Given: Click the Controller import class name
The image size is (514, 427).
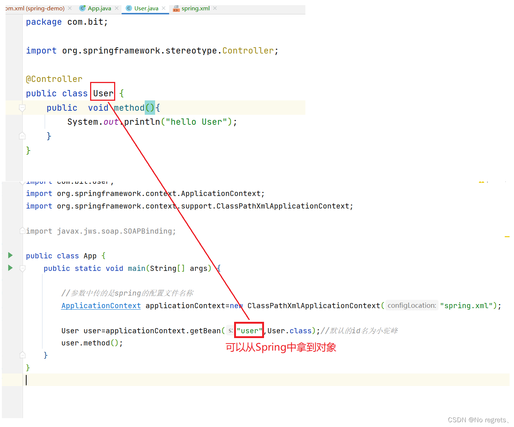Looking at the screenshot, I should [x=248, y=51].
